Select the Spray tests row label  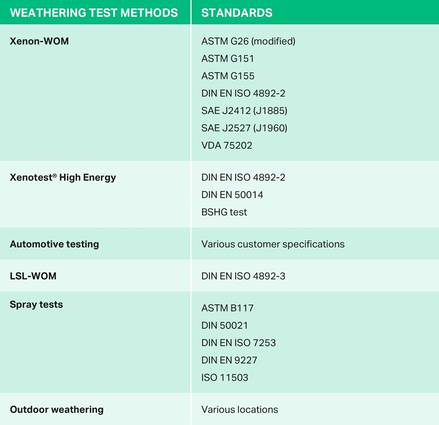click(x=36, y=305)
